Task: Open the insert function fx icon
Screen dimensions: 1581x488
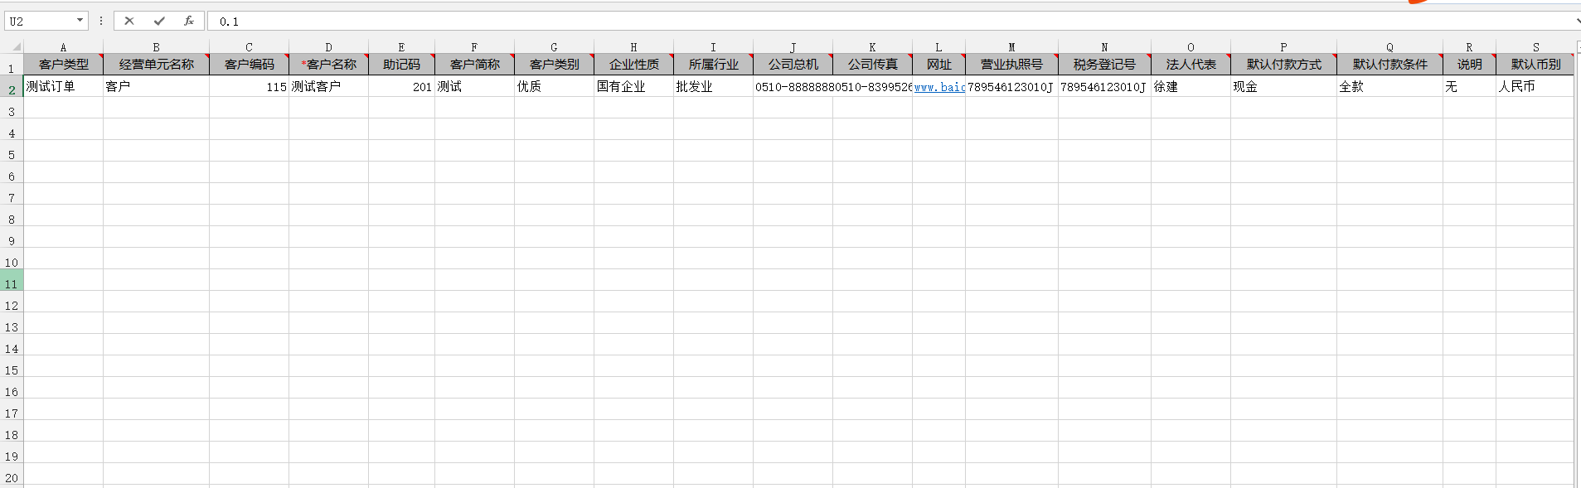Action: click(x=189, y=21)
